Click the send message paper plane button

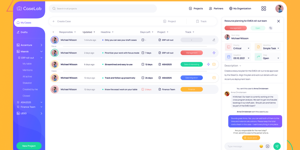coord(277,146)
